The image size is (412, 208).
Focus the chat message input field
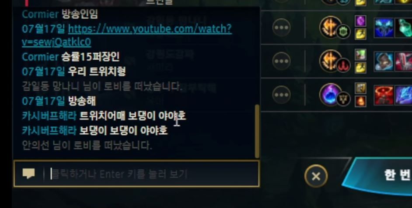pos(136,174)
